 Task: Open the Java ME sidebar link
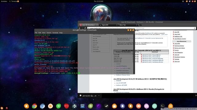[x=177, y=32]
